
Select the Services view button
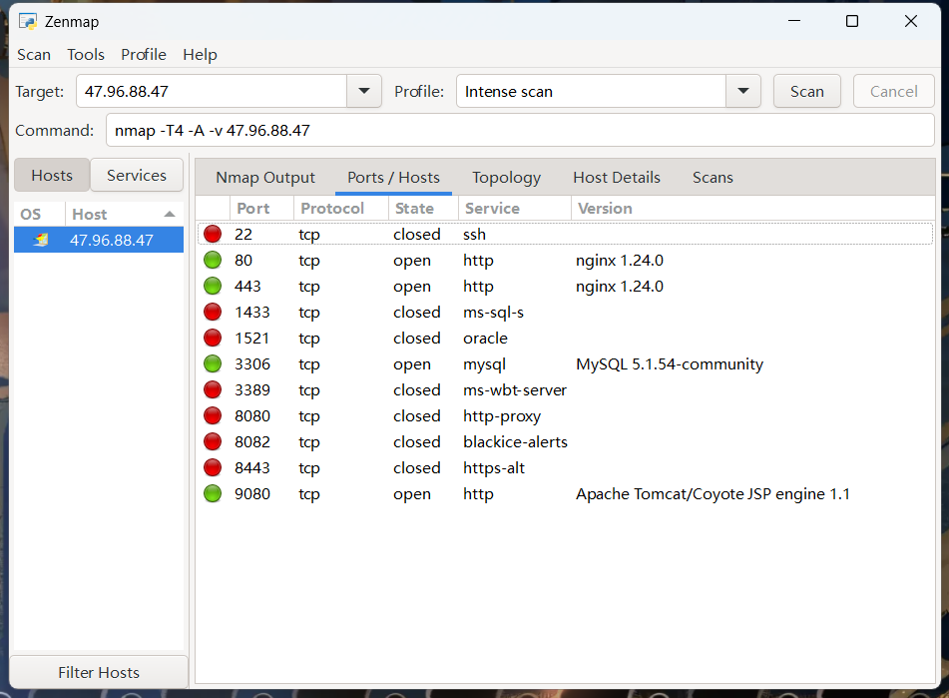tap(136, 175)
